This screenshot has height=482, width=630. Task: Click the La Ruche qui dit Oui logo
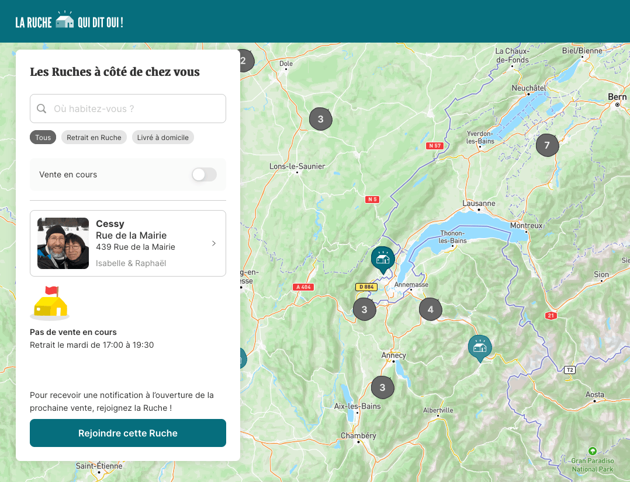click(x=69, y=21)
